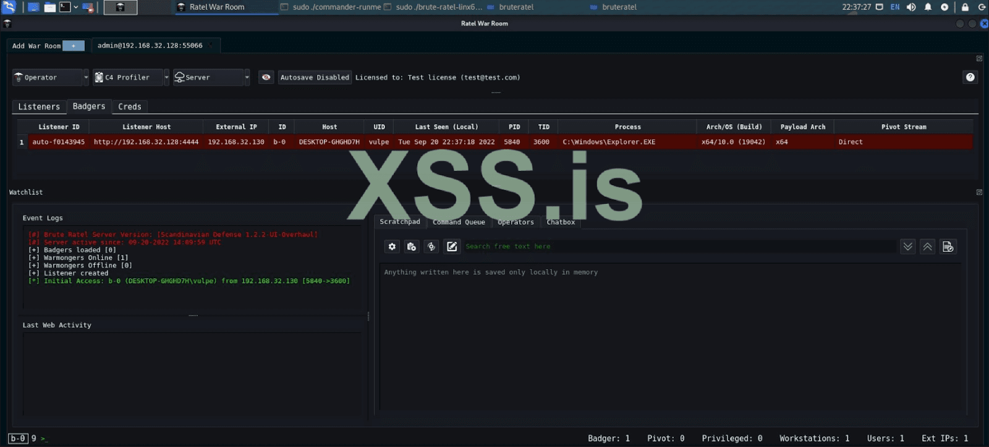The width and height of the screenshot is (989, 447).
Task: Expand the Operator dropdown menu
Action: 86,77
